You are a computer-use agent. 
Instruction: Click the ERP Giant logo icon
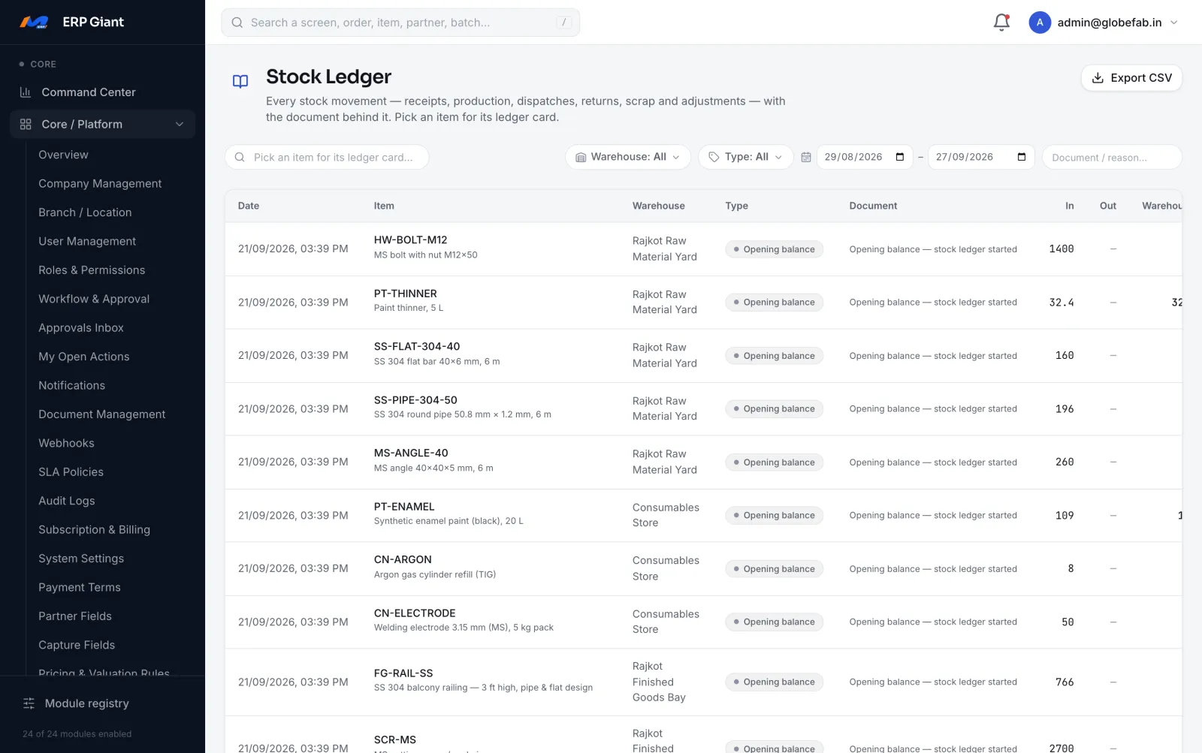(x=34, y=23)
